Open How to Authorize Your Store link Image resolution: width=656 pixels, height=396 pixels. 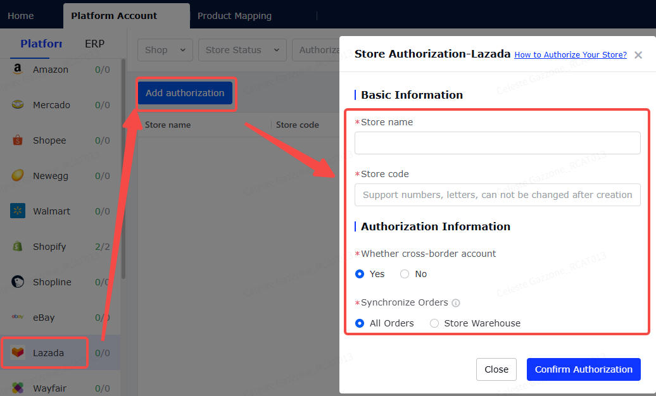point(571,55)
